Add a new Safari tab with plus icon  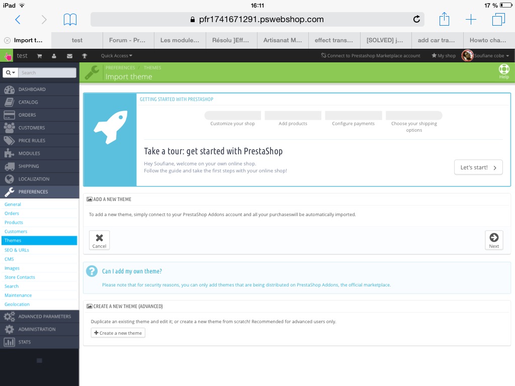pos(471,20)
